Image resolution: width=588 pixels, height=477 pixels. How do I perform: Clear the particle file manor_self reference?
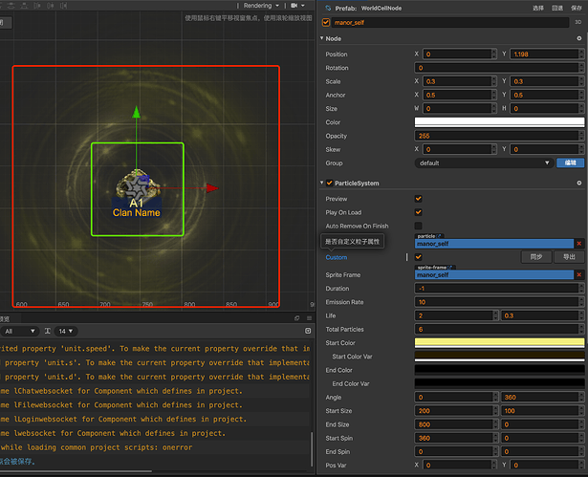578,244
